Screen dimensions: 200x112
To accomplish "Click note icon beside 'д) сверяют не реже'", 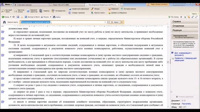I will [x=3, y=92].
